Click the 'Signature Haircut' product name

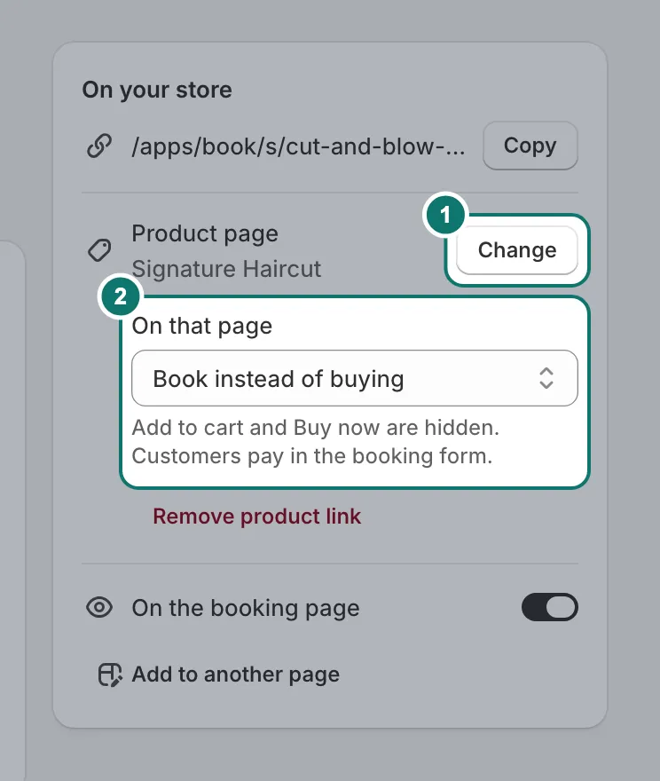[x=226, y=269]
